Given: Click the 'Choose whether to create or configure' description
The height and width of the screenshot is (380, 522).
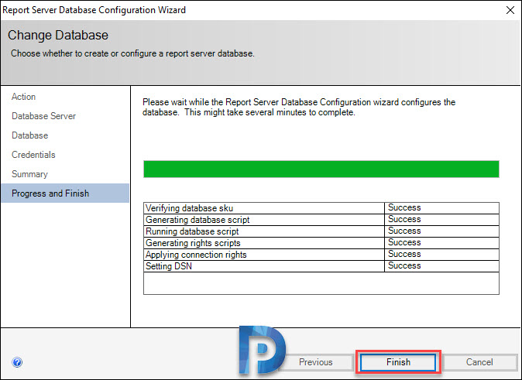Looking at the screenshot, I should pyautogui.click(x=132, y=53).
